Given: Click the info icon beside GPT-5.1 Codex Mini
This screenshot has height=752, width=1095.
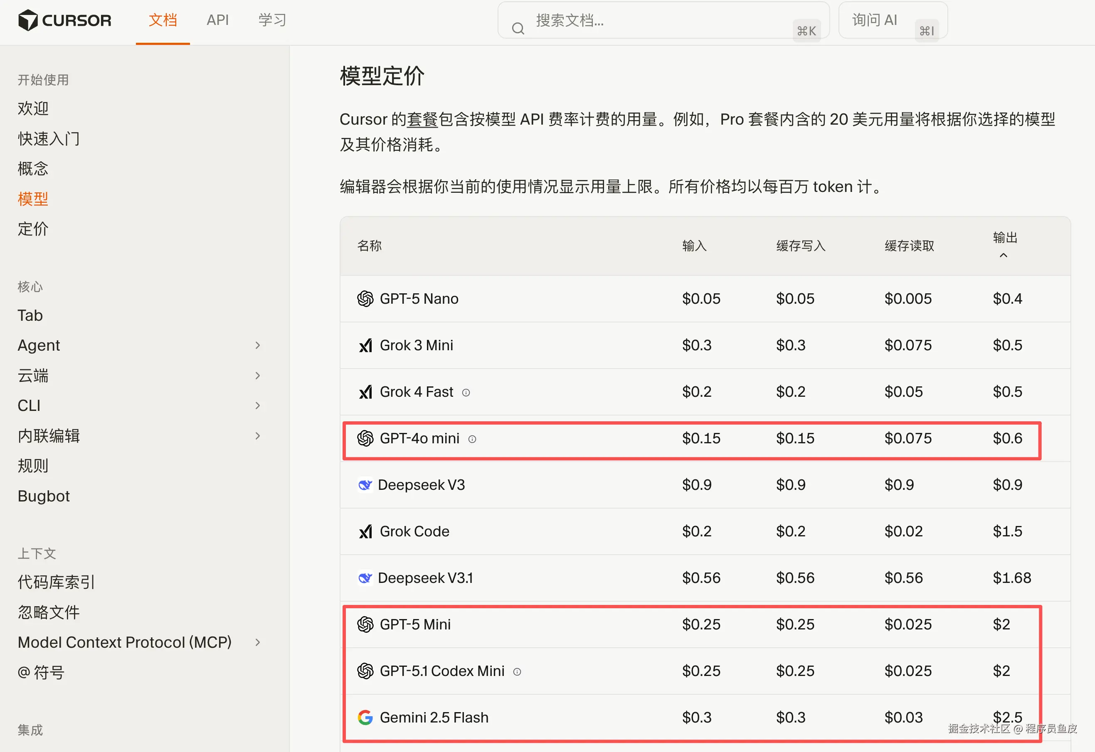Looking at the screenshot, I should [517, 672].
